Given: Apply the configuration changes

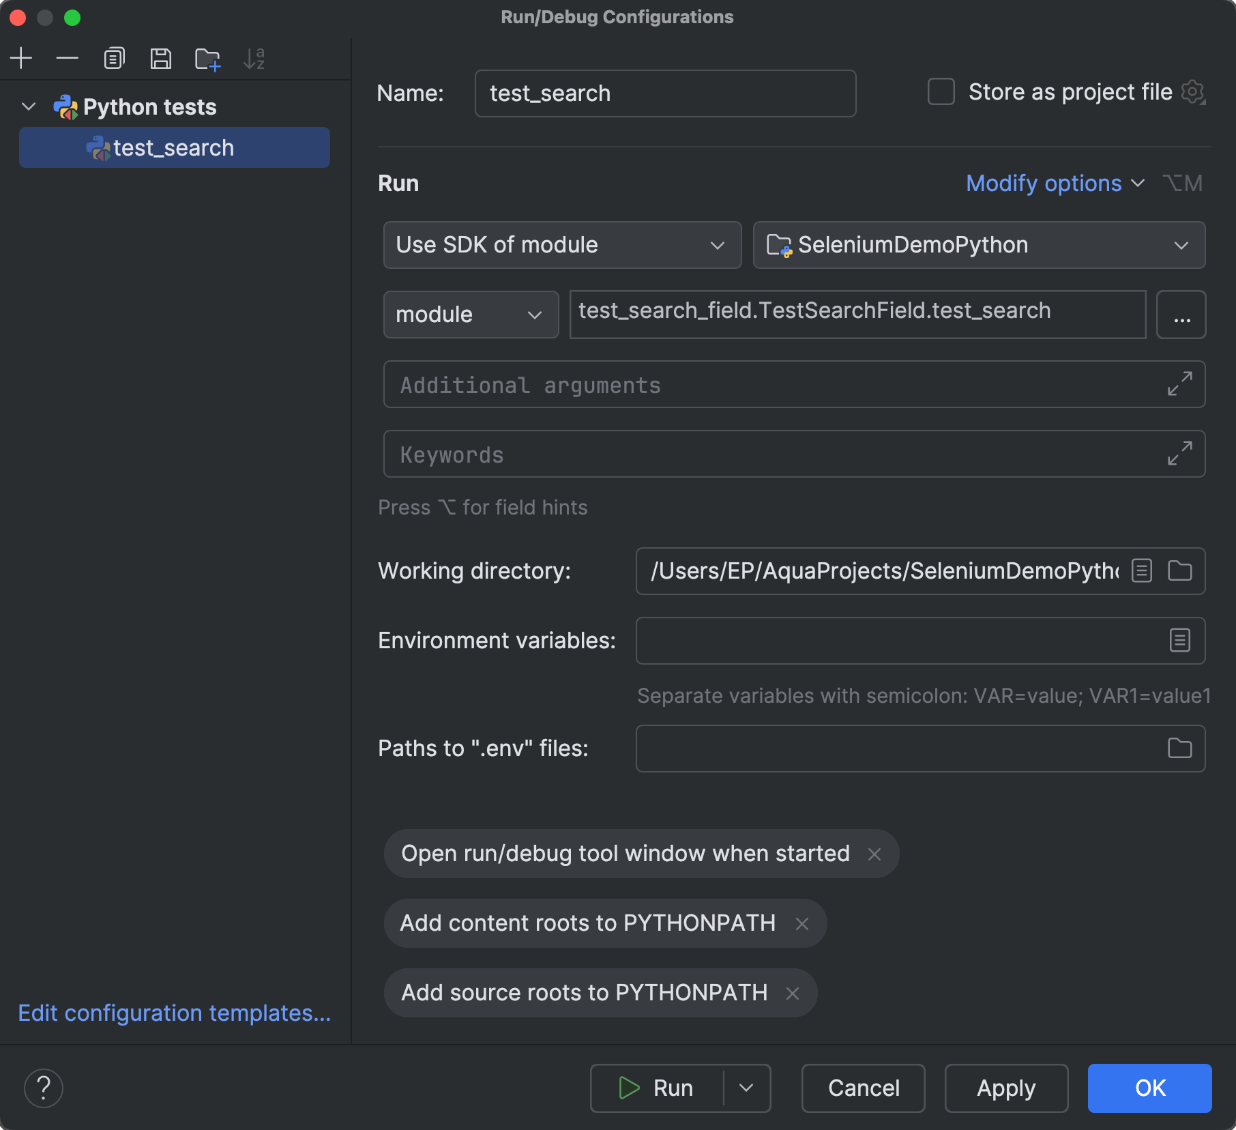Looking at the screenshot, I should pyautogui.click(x=1005, y=1088).
